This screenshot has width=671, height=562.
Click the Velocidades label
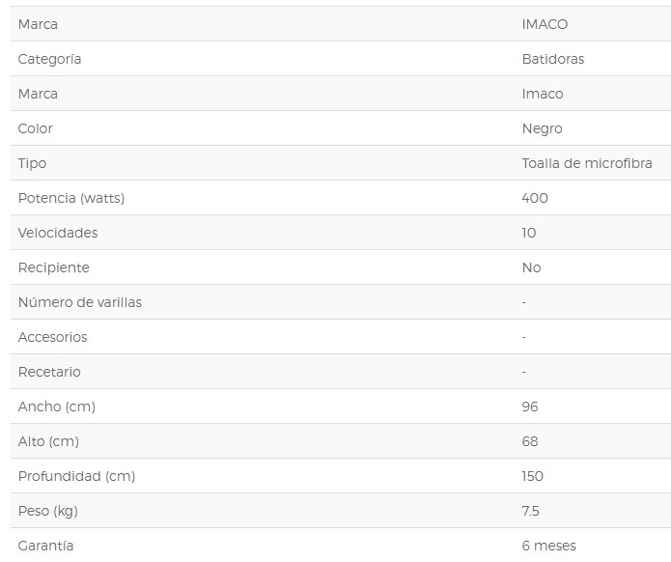(x=58, y=233)
